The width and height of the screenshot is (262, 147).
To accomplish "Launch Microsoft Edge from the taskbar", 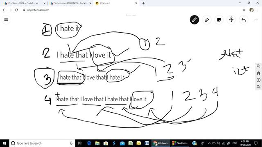I will click(x=89, y=143).
